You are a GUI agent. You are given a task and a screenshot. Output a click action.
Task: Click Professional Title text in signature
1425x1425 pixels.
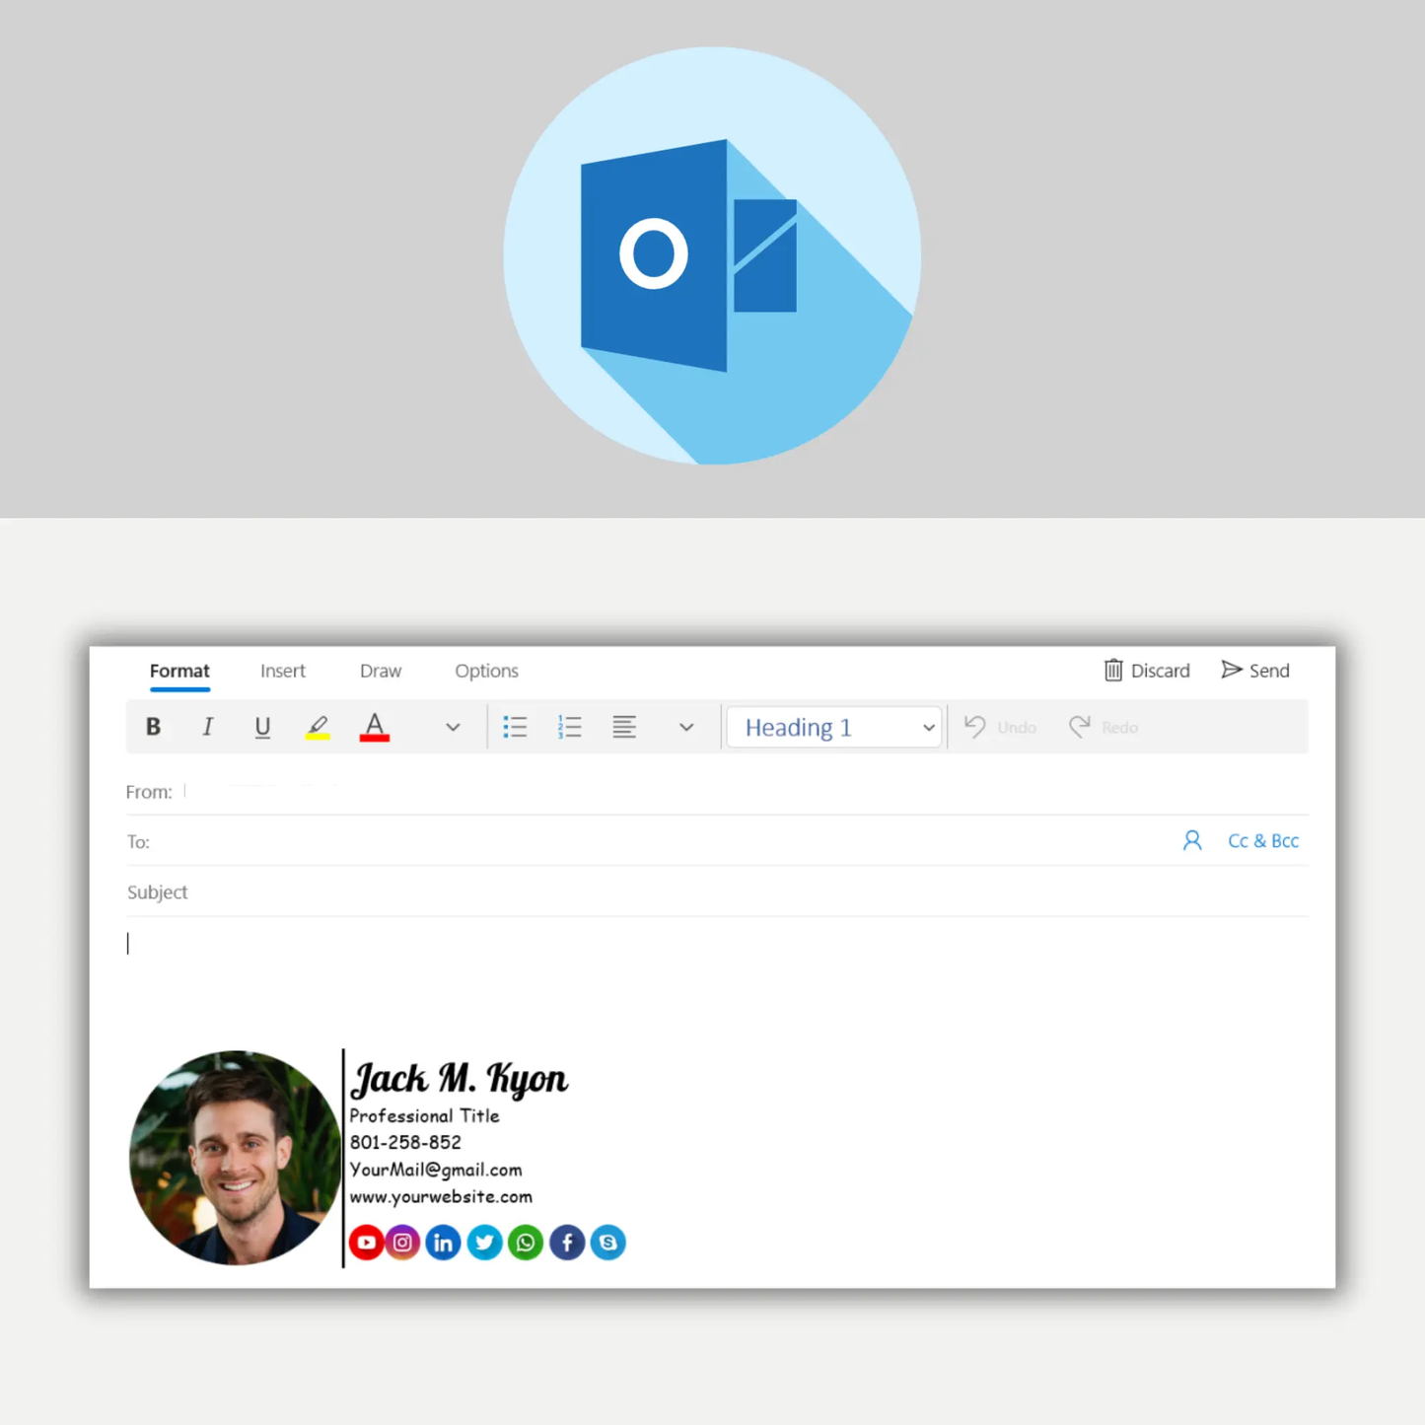click(x=424, y=1115)
